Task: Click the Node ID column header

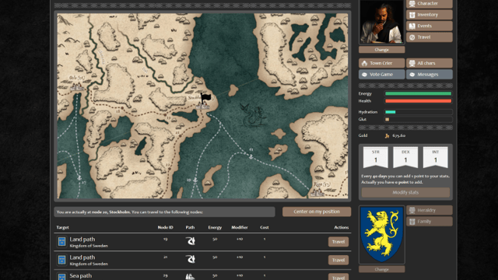Action: click(165, 227)
